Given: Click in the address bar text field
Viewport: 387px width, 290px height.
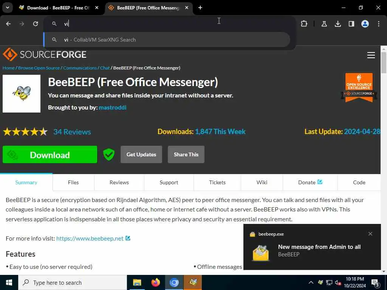Looking at the screenshot, I should tap(170, 24).
